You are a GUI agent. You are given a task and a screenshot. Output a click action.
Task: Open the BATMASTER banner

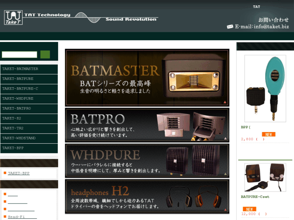(x=147, y=78)
